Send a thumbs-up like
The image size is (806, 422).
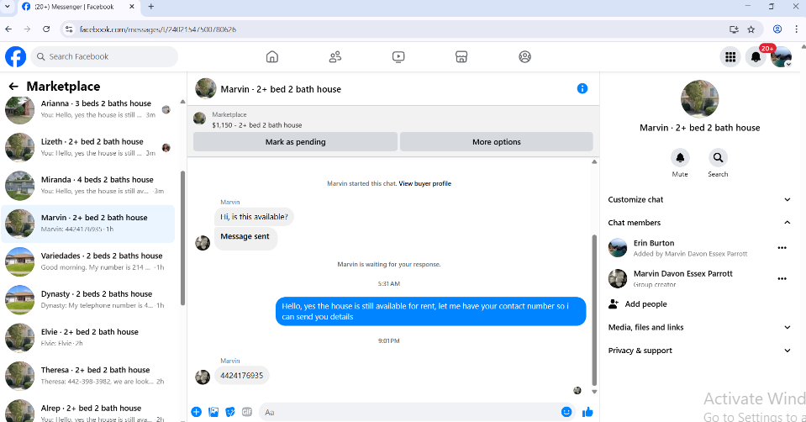587,412
